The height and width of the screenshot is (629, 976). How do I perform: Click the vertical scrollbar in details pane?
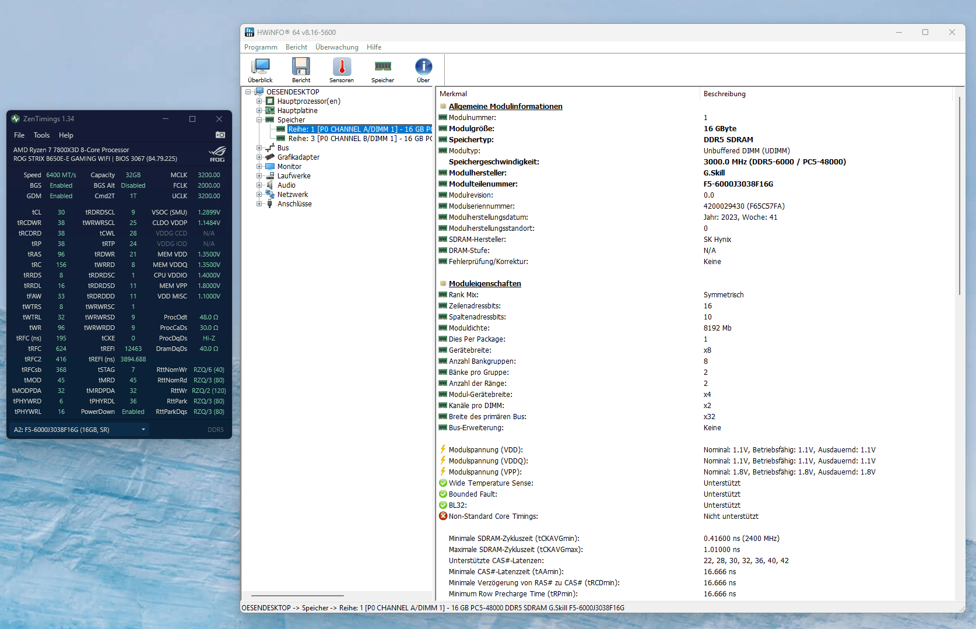(959, 195)
